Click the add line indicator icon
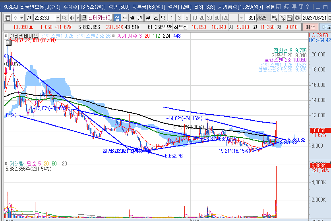The height and width of the screenshot is (221, 331). coord(282,18)
